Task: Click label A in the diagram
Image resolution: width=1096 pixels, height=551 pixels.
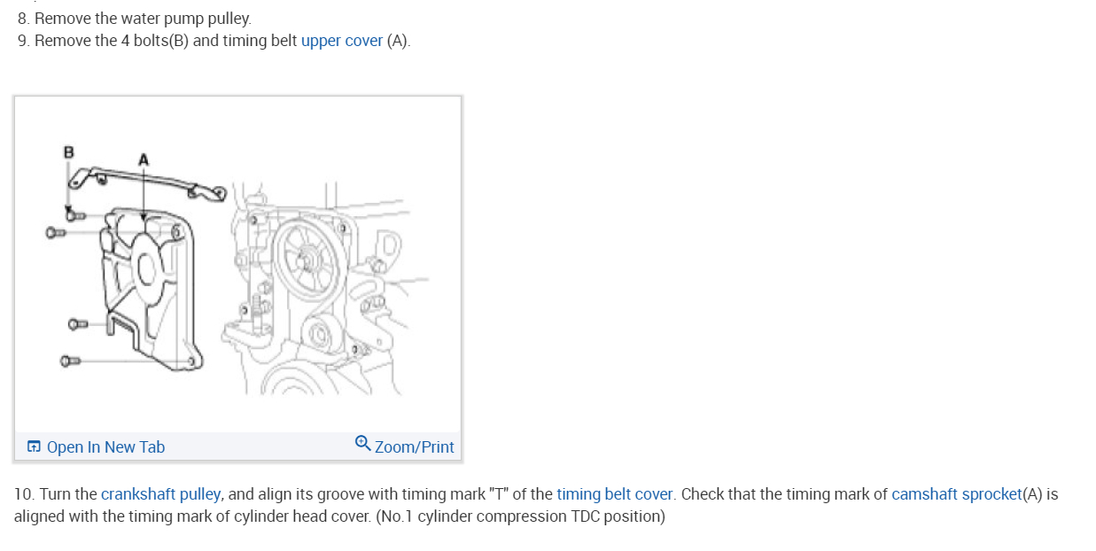Action: [144, 160]
